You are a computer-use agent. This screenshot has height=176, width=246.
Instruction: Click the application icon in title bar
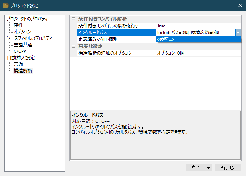[x=5, y=5]
